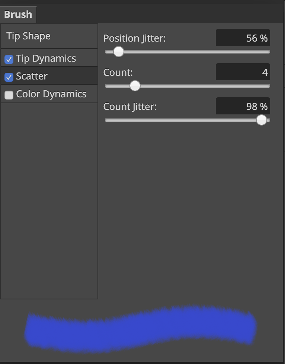Click the Count Jitter slider handle
The width and height of the screenshot is (285, 364).
click(262, 120)
